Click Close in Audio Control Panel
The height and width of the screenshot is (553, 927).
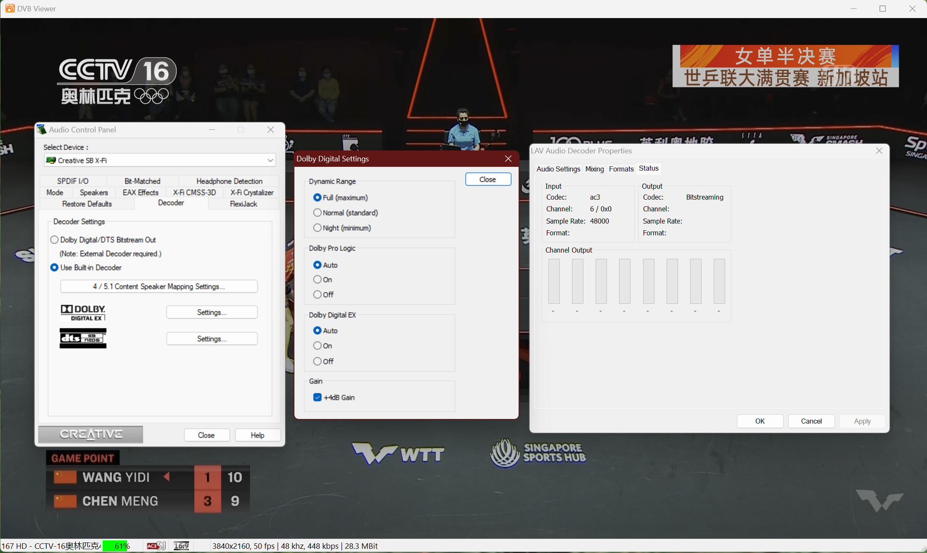coord(207,435)
